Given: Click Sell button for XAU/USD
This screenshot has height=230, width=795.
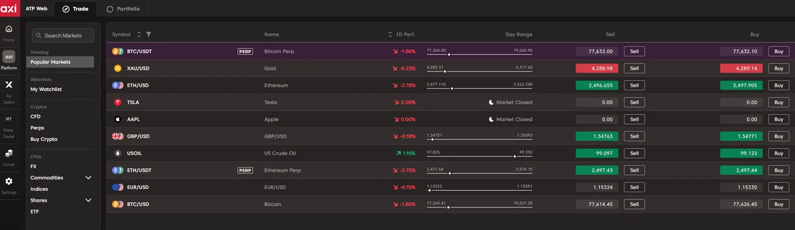Looking at the screenshot, I should [x=634, y=68].
